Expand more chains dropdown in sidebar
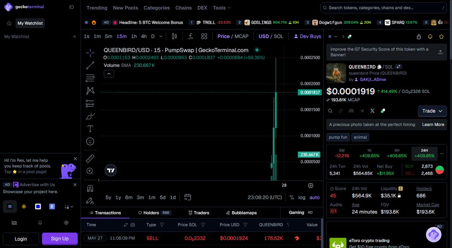 tap(69, 206)
